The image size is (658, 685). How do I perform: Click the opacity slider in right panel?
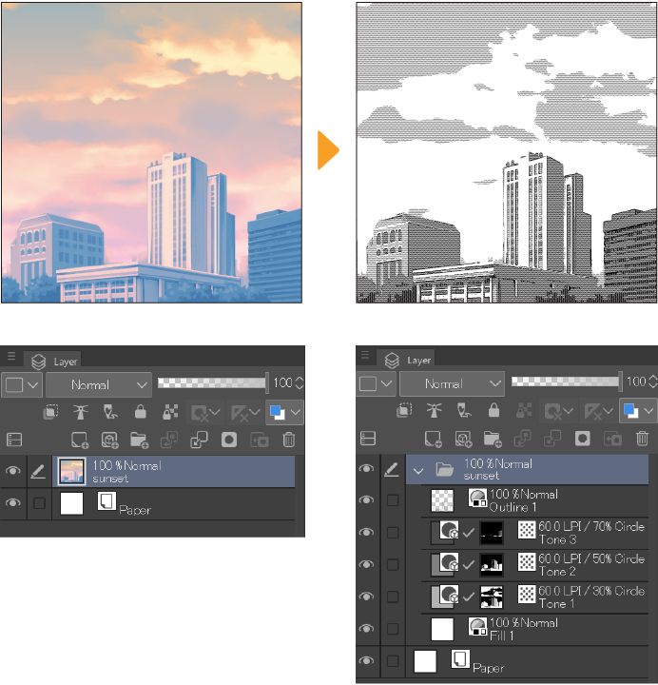[563, 382]
